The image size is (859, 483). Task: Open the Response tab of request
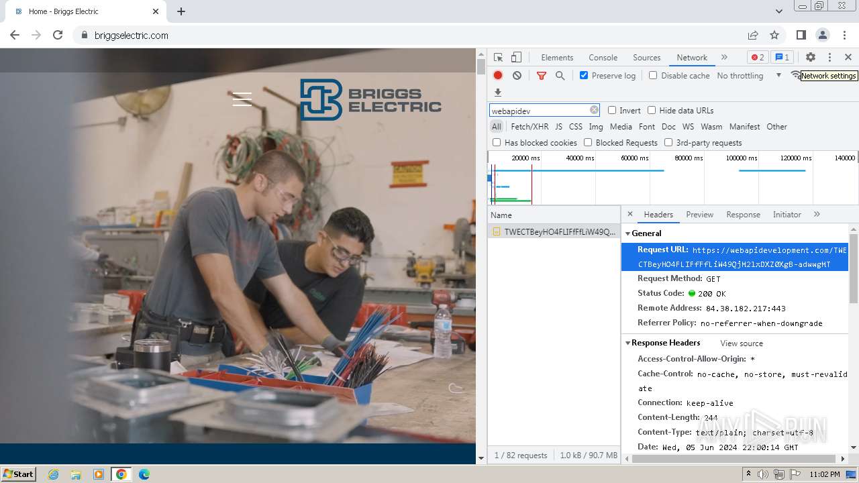click(x=743, y=215)
